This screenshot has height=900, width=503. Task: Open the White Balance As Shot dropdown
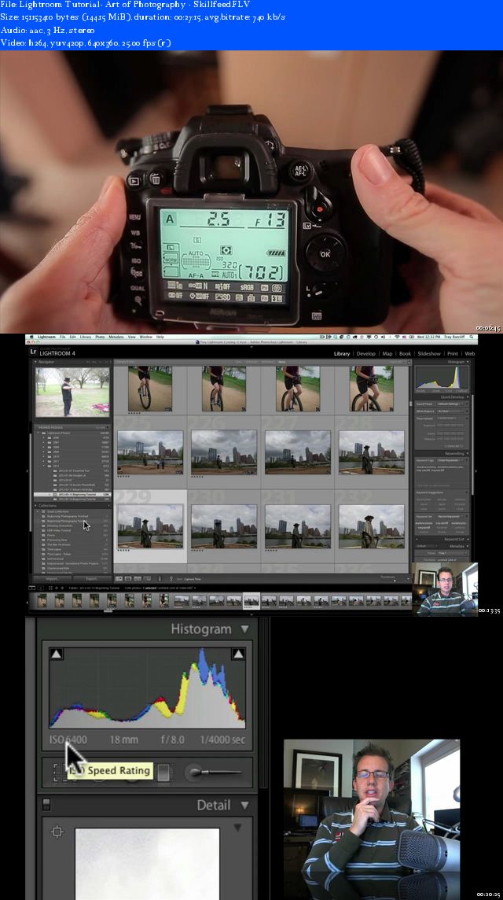click(453, 411)
